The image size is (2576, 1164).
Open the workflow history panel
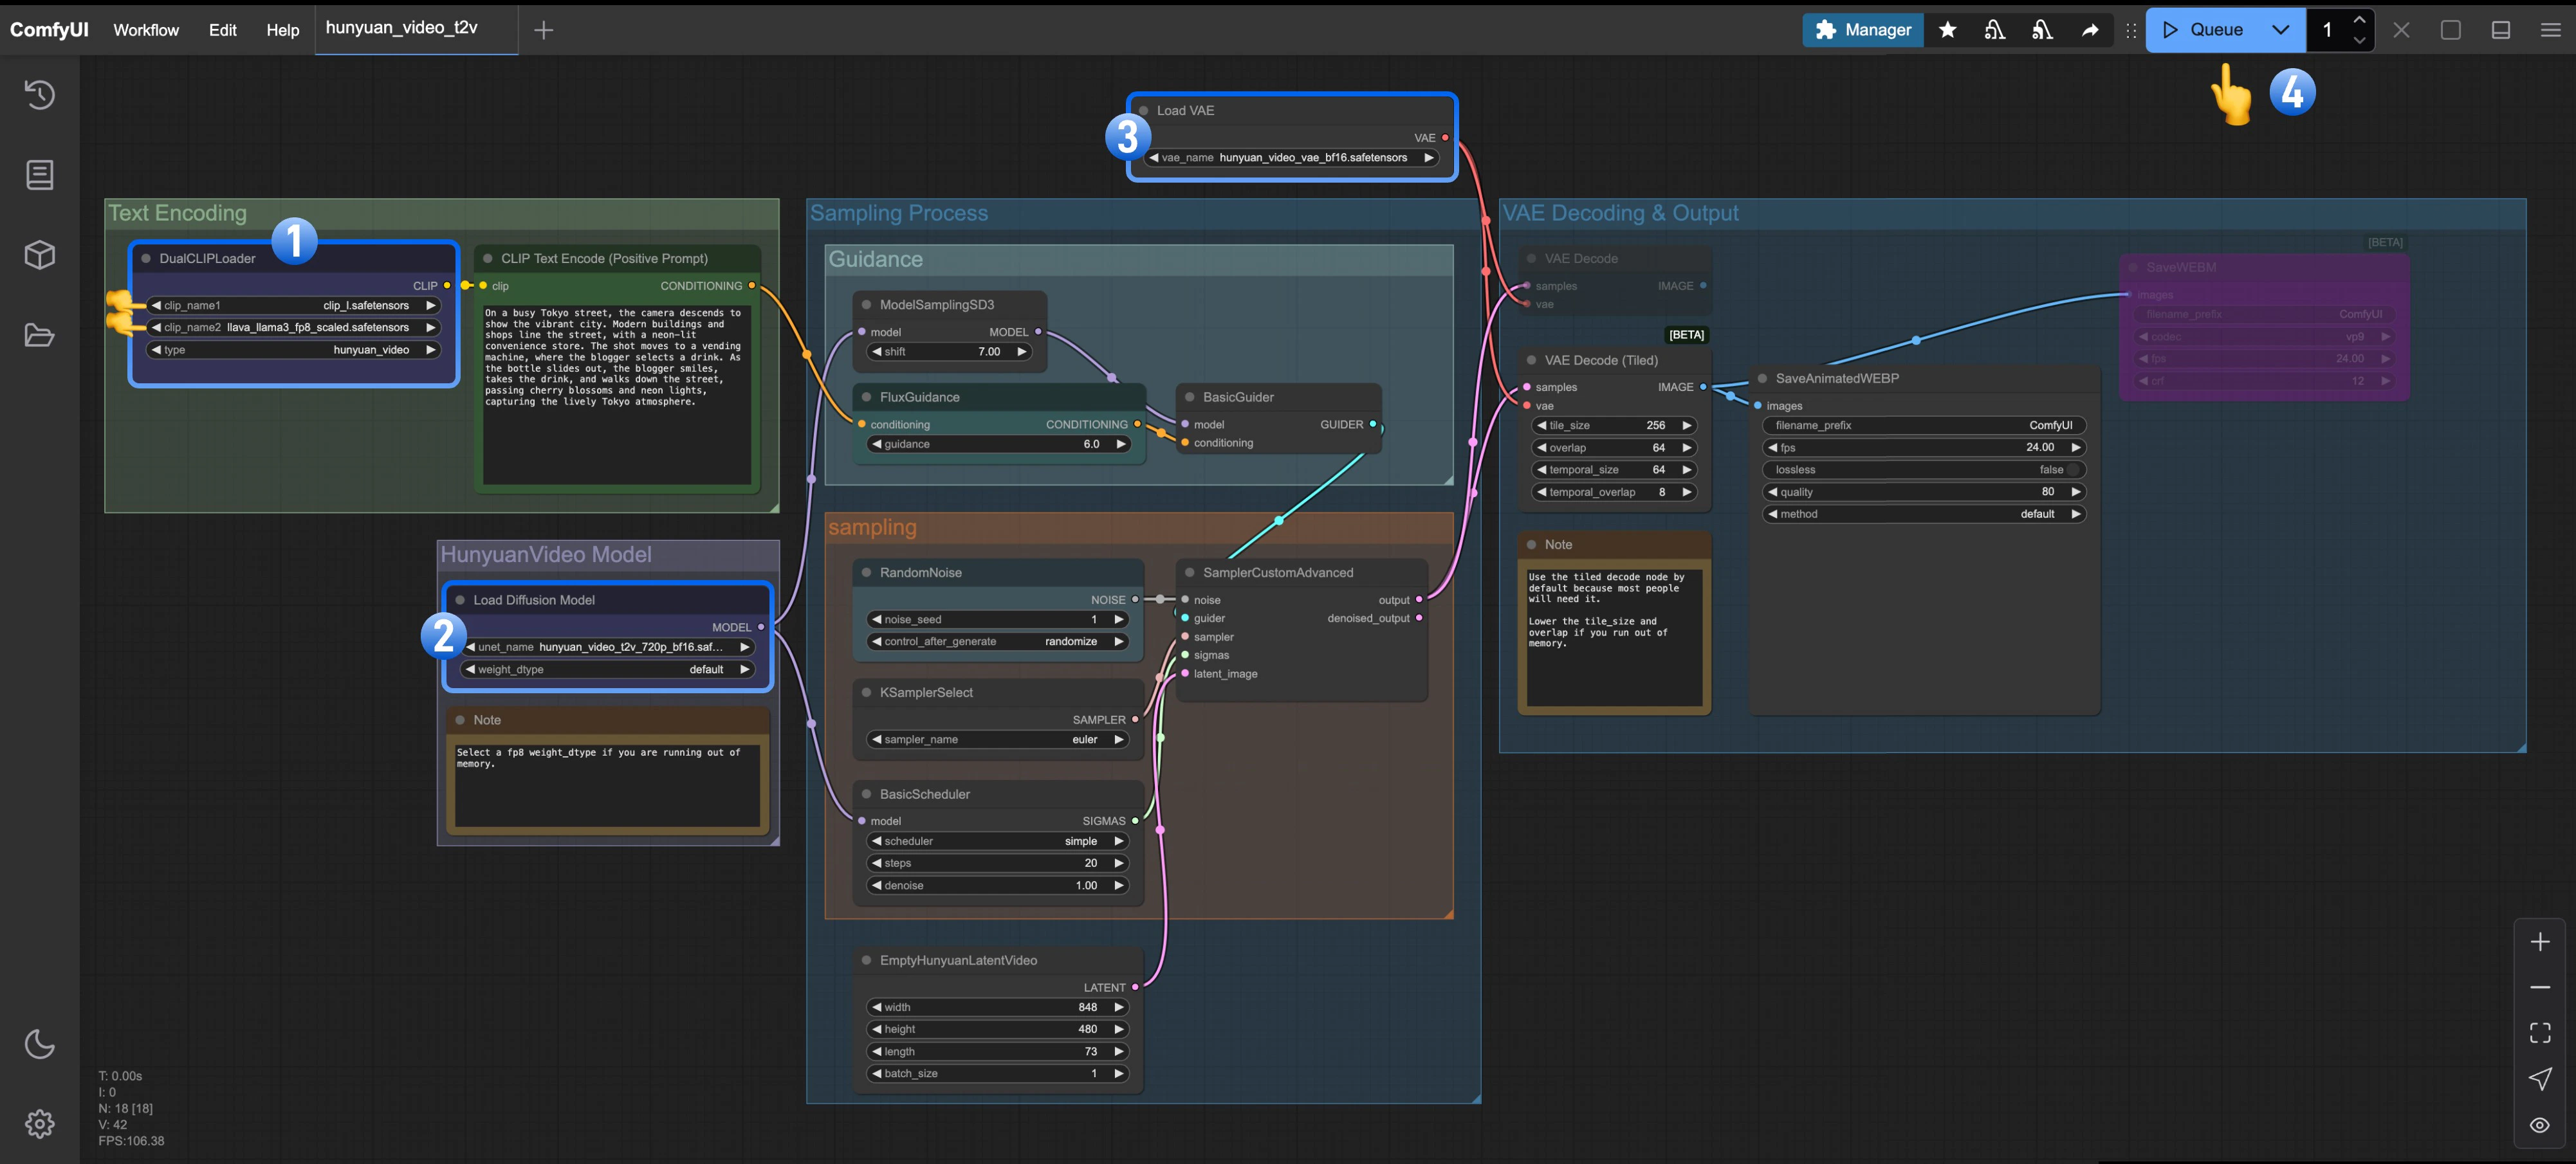pos(40,94)
